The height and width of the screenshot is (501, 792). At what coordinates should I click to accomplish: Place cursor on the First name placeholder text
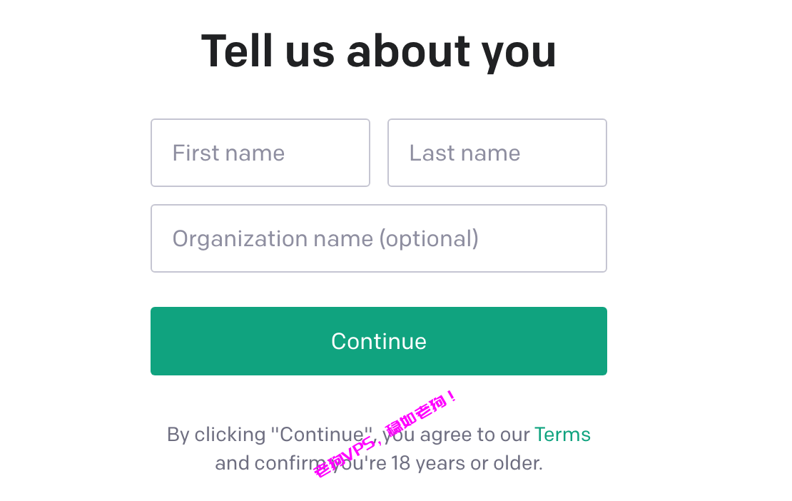coord(229,153)
